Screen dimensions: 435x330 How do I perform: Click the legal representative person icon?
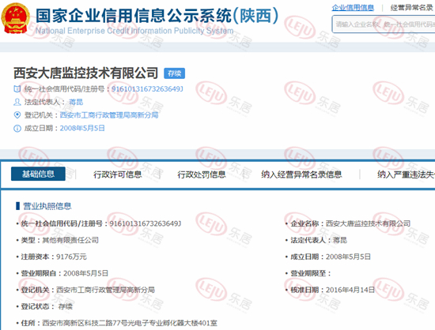[x=17, y=102]
